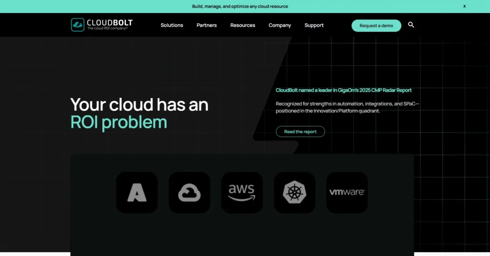Go to the Support menu item

[x=314, y=25]
